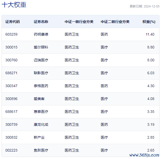Select security code 300347
The height and width of the screenshot is (159, 161).
tap(11, 86)
